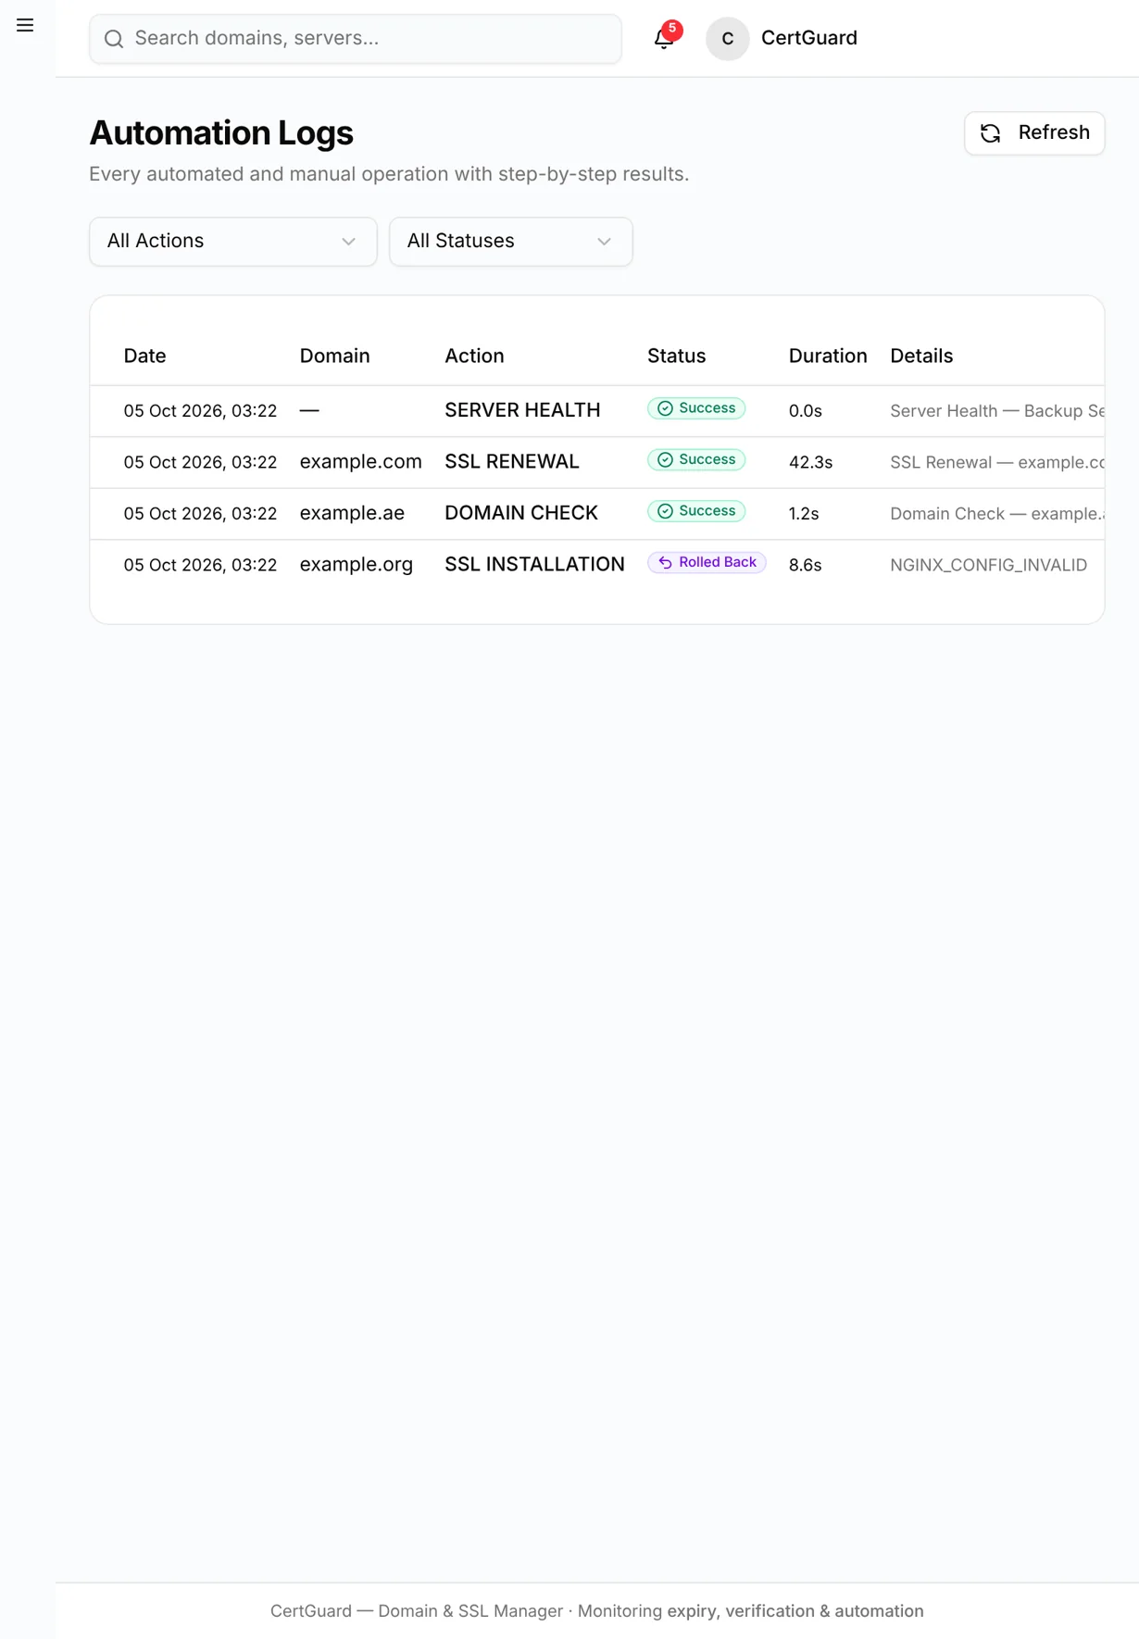Open the All Actions dropdown

point(233,242)
